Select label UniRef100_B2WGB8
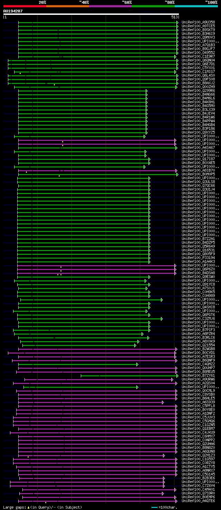This screenshot has width=221, height=510. click(x=198, y=349)
